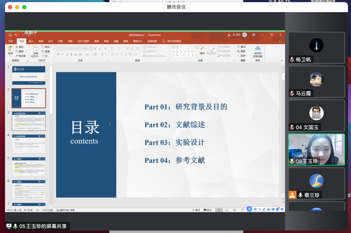Toggle 05 王玉珍 microphone in participant tile
Screen dimensions: 351x233
pos(292,161)
